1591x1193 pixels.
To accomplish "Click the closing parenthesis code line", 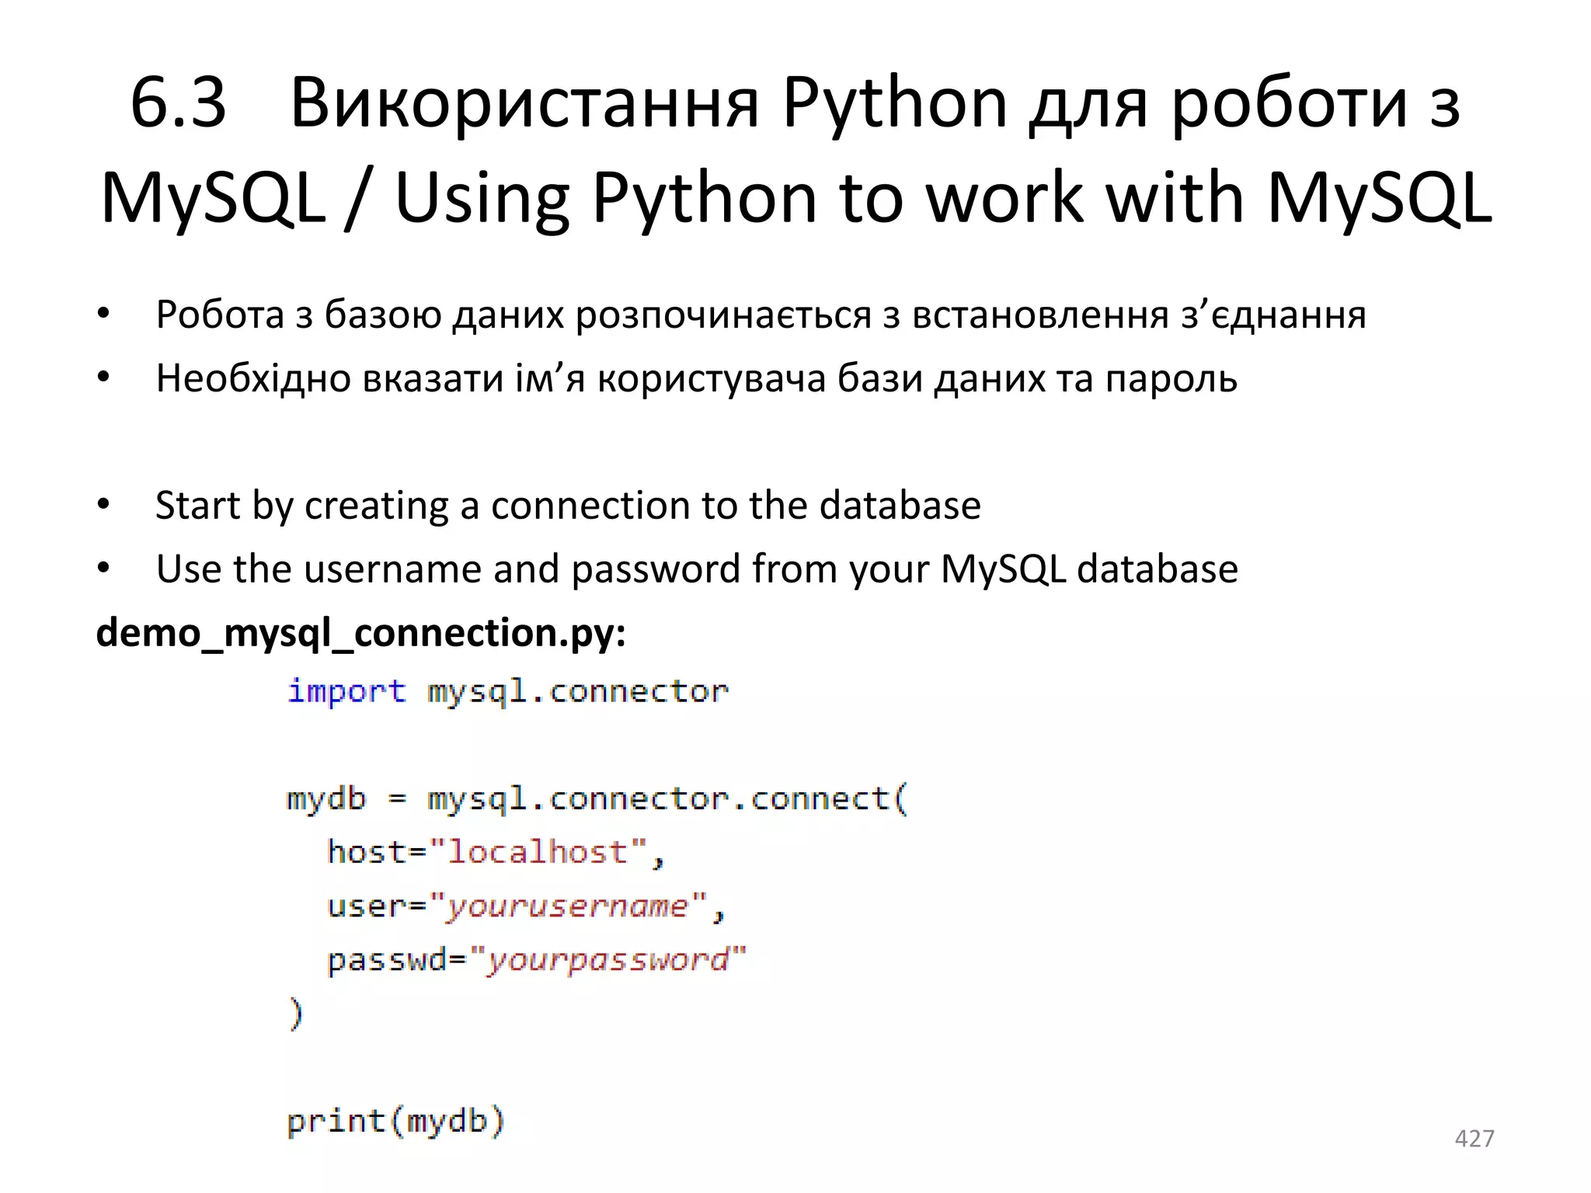I will (x=295, y=1014).
